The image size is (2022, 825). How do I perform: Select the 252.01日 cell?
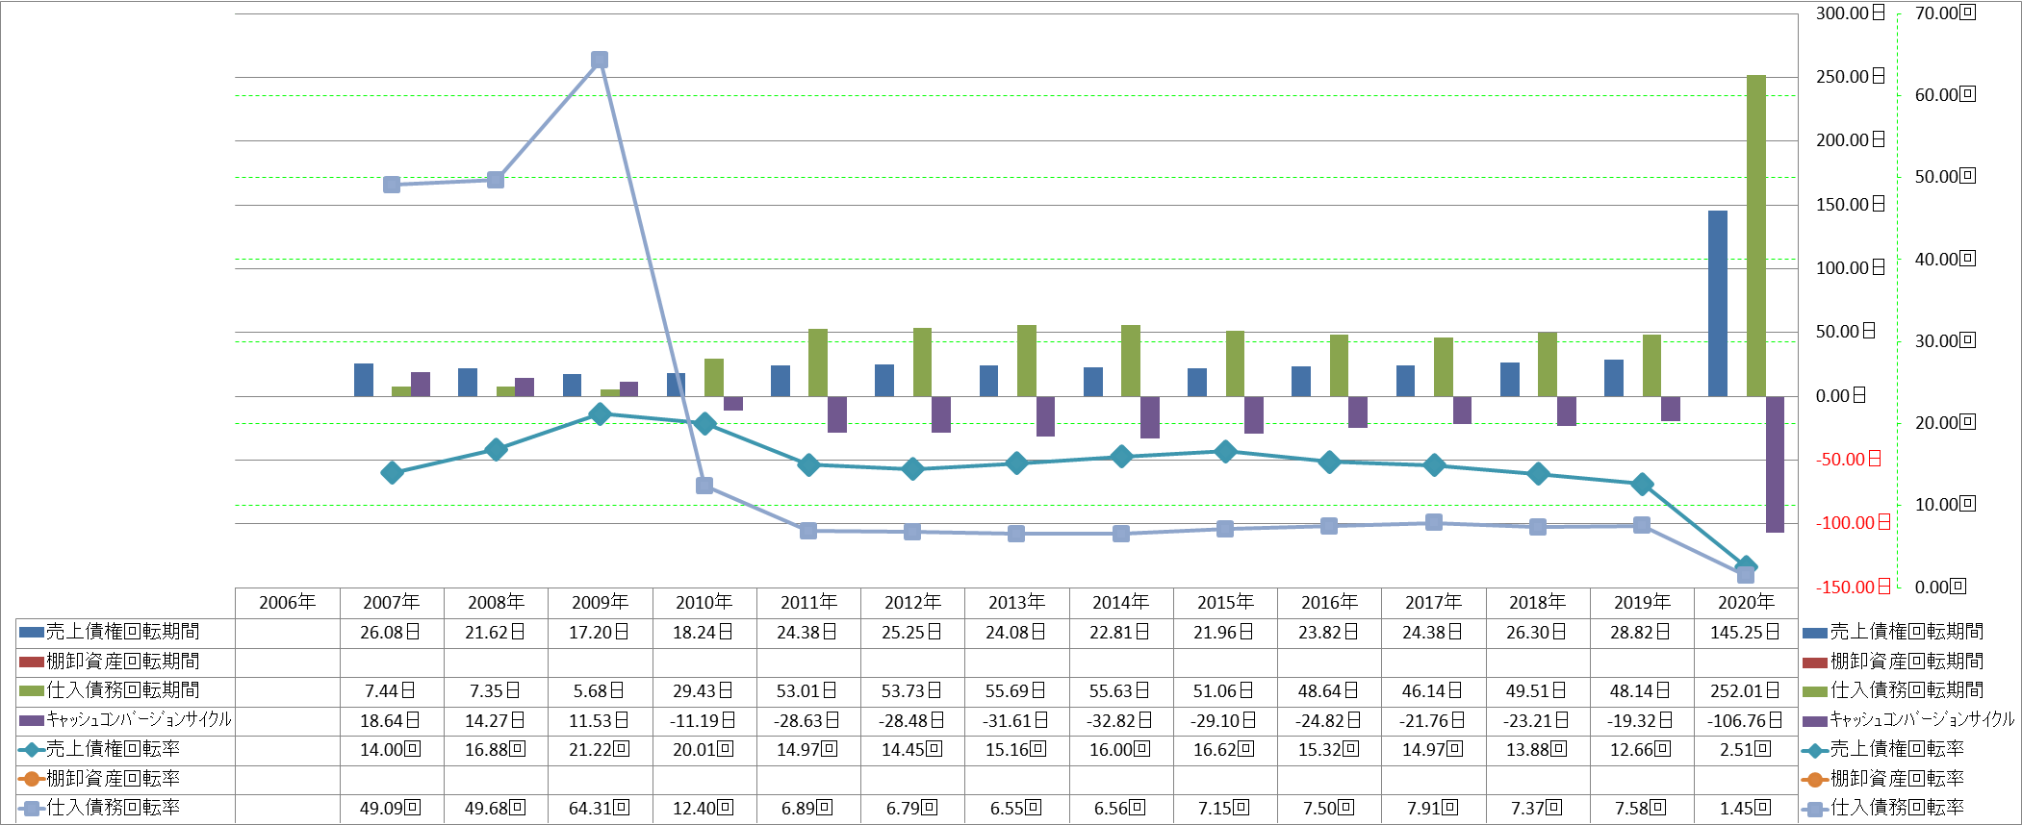pyautogui.click(x=1746, y=691)
